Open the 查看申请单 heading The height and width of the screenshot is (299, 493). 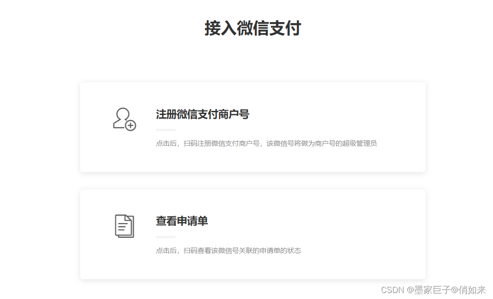point(182,221)
